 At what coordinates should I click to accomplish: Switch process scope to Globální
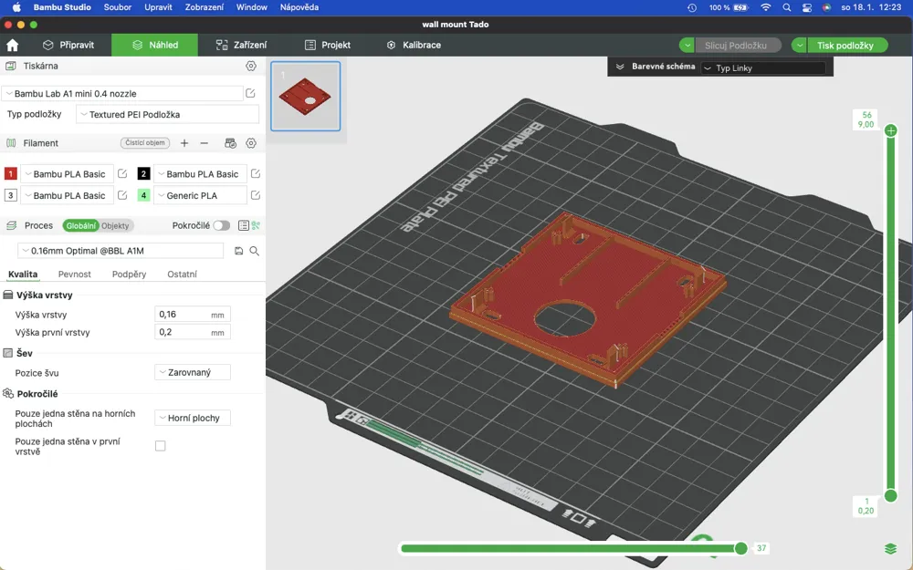click(x=80, y=225)
